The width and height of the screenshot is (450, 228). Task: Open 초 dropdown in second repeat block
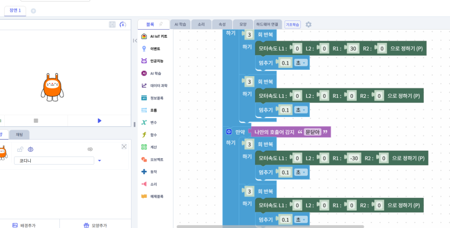[301, 110]
